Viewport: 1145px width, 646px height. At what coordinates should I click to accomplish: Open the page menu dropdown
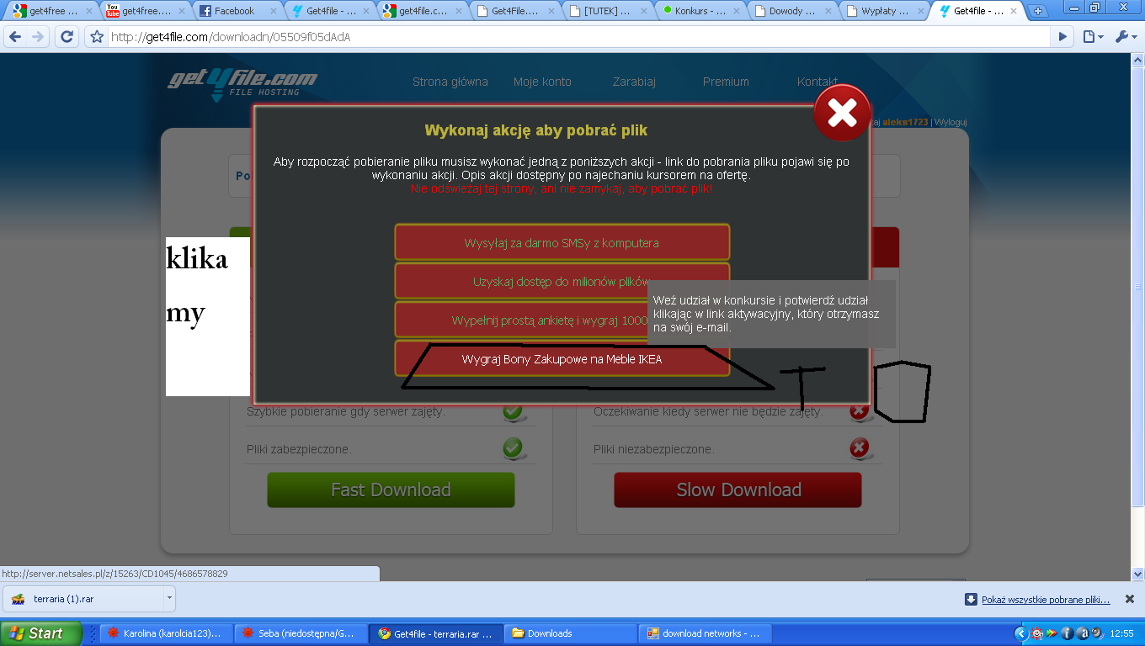click(1093, 37)
